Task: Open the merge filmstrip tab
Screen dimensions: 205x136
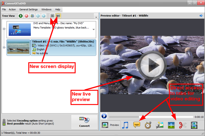Action: (194, 125)
